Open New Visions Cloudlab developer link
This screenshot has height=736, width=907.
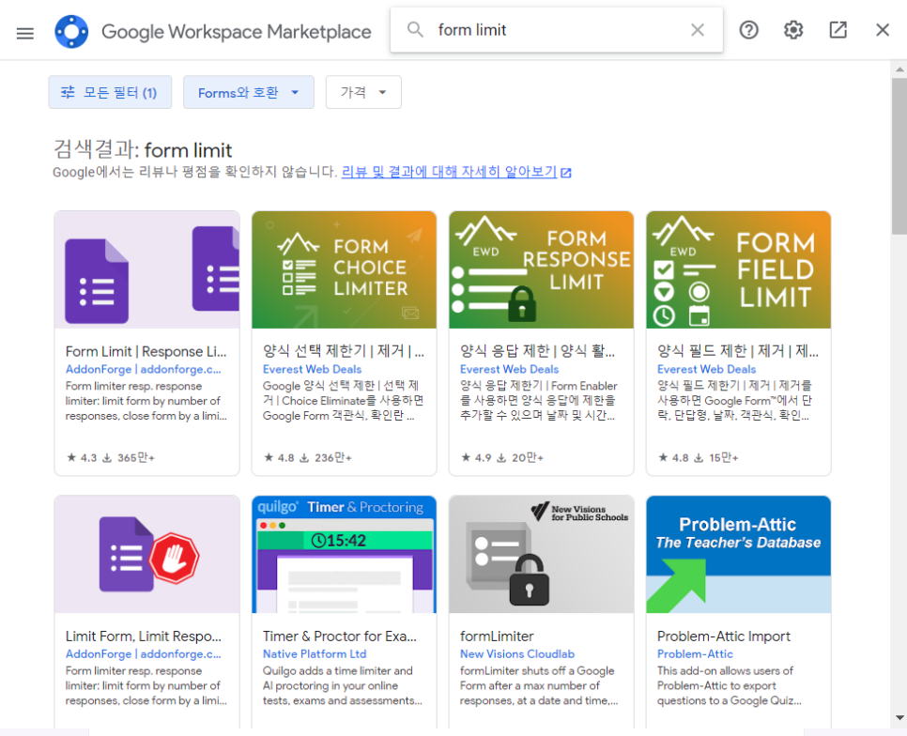[x=517, y=654]
